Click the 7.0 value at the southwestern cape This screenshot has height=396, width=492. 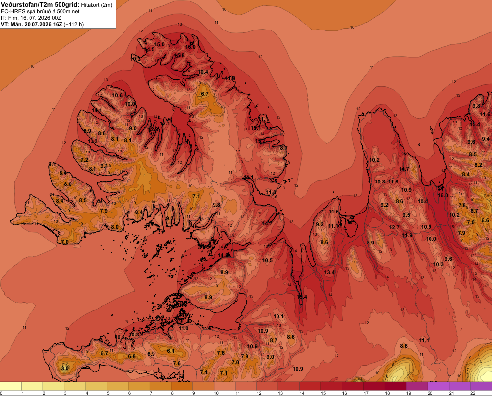coord(65,242)
